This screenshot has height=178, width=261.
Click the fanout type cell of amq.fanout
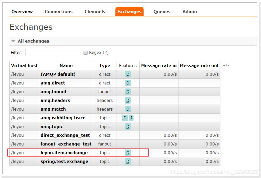pos(105,92)
